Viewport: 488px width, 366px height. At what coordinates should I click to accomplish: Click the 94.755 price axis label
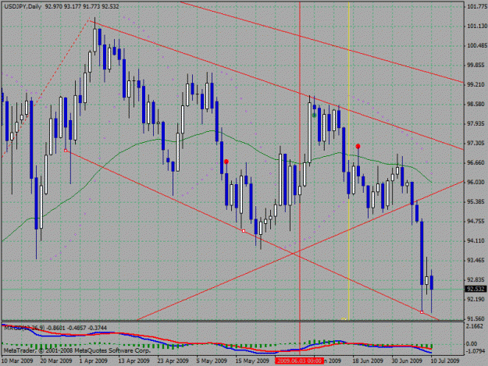coord(477,221)
